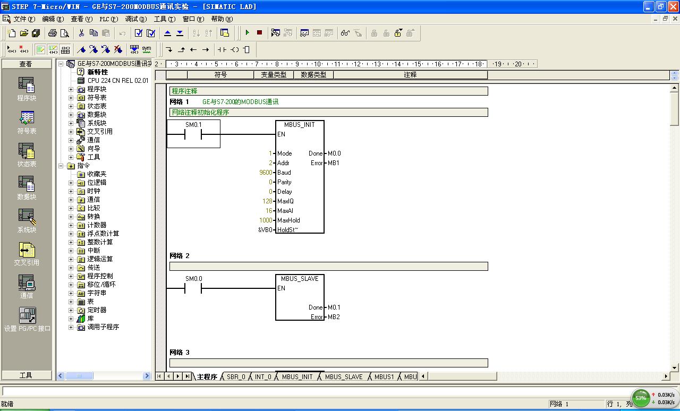Image resolution: width=680 pixels, height=411 pixels.
Task: Click the 工具 sidebar bottom button
Action: (26, 375)
